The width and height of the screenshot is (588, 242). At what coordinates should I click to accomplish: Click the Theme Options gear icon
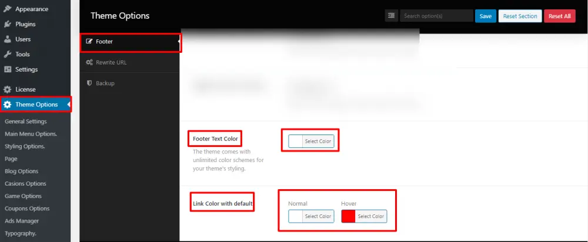[x=7, y=105]
